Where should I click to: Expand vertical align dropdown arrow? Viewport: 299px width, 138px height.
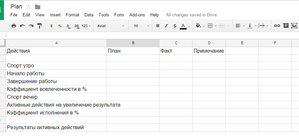coord(255,26)
